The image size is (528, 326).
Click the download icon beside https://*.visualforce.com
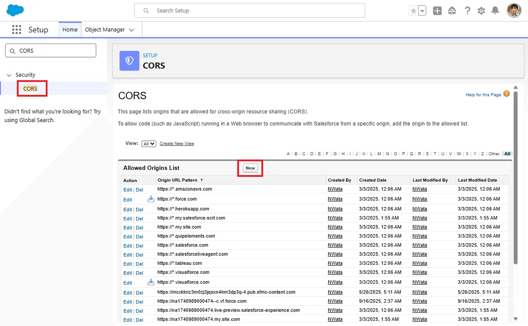(x=151, y=282)
